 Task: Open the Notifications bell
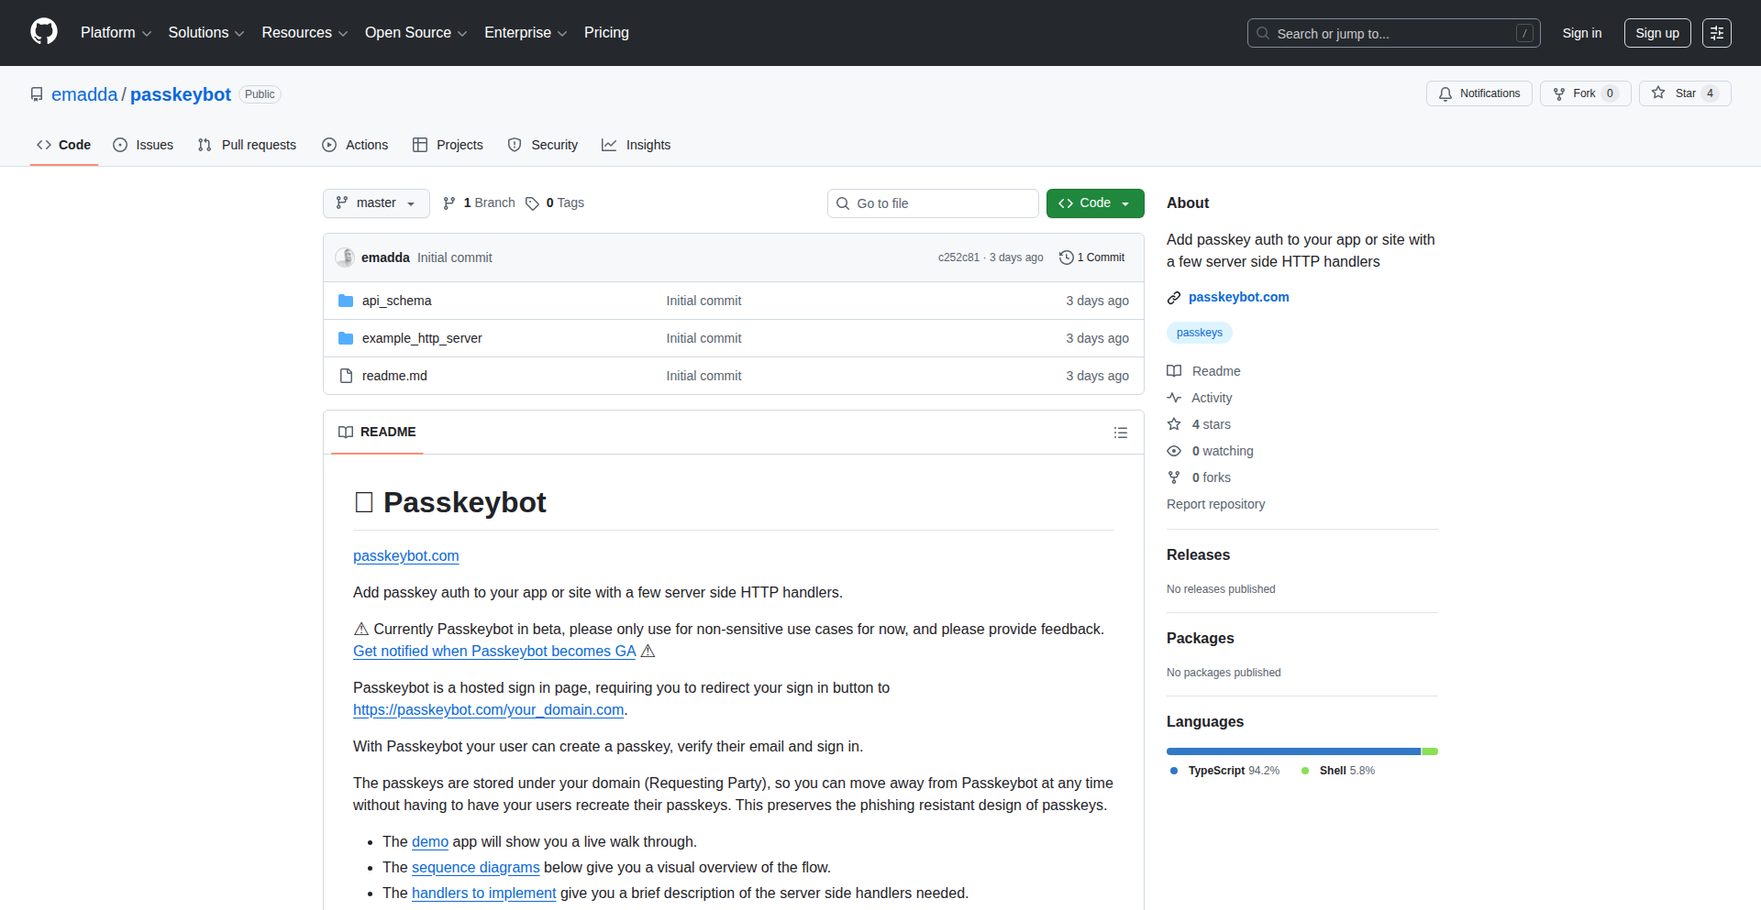click(x=1445, y=93)
